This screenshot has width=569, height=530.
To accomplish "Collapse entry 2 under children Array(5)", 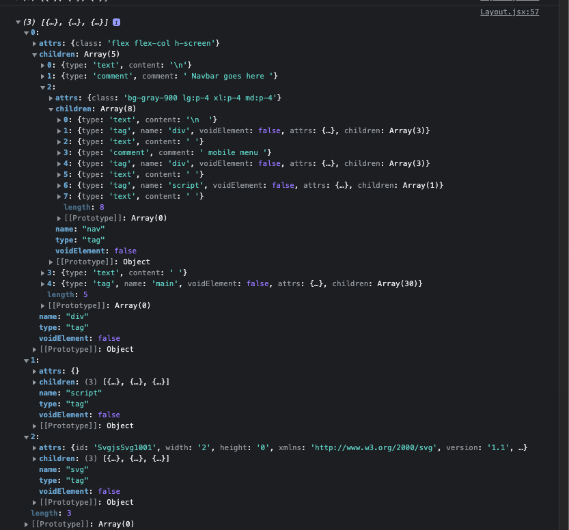I will (x=42, y=87).
